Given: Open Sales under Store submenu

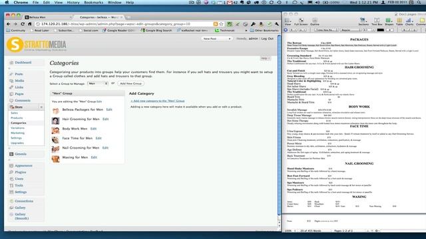Looking at the screenshot, I should tap(15, 113).
